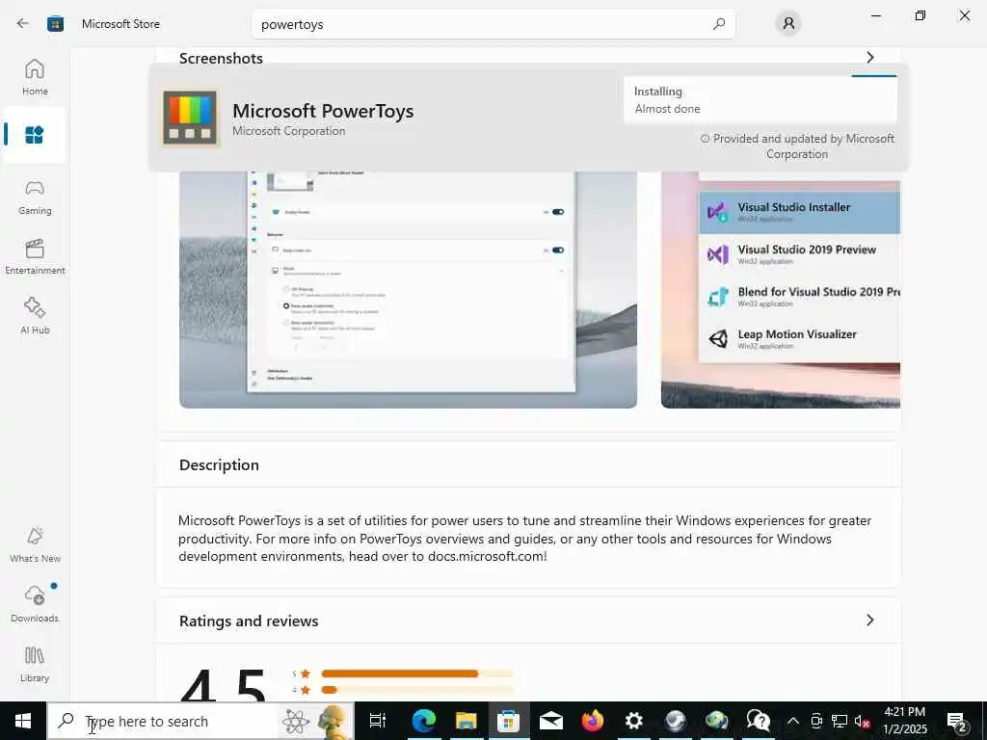Open Settings gear from taskbar
Viewport: 987px width, 740px height.
[x=634, y=721]
